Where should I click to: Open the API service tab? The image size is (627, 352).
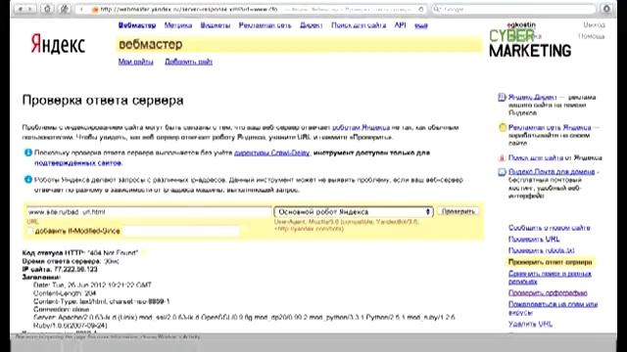coord(400,25)
